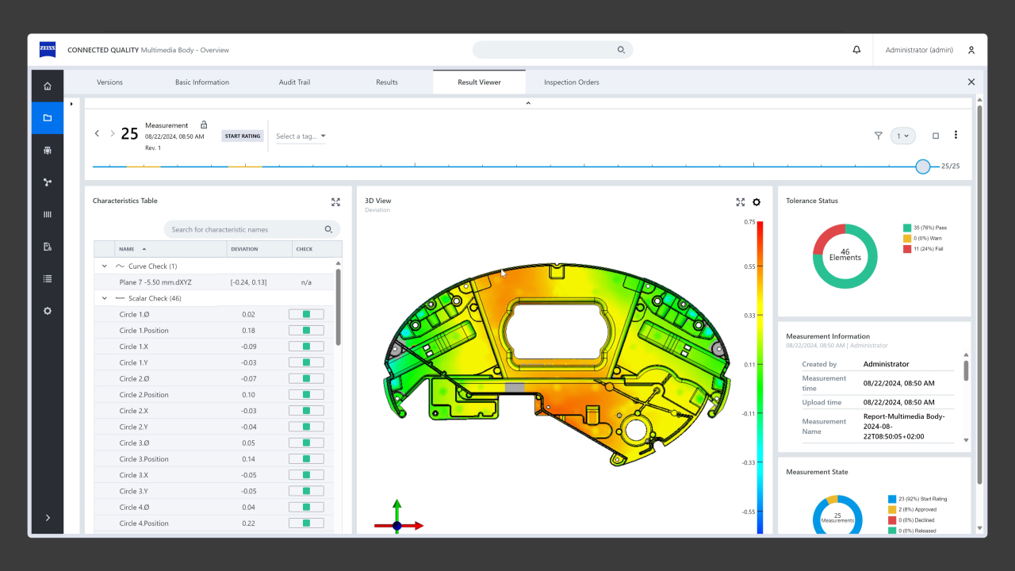
Task: Open the filter icon in measurement header
Action: [879, 136]
